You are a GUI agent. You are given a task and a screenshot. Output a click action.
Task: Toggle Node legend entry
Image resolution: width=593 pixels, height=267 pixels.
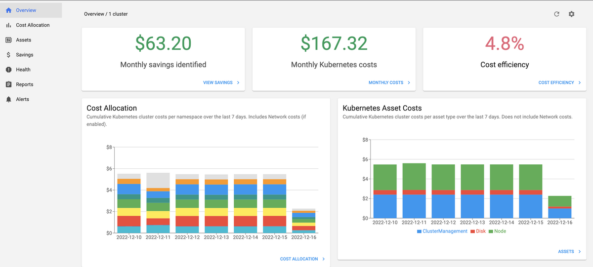497,231
